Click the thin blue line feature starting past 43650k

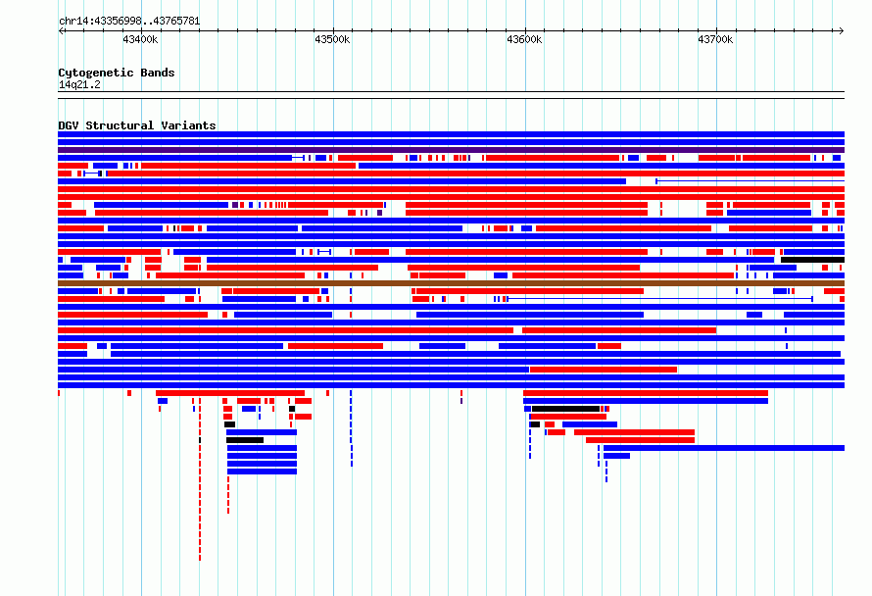click(x=751, y=181)
